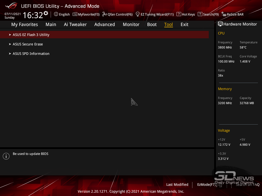Click the Search question mark icon
262x196 pixels.
pyautogui.click(x=200, y=14)
